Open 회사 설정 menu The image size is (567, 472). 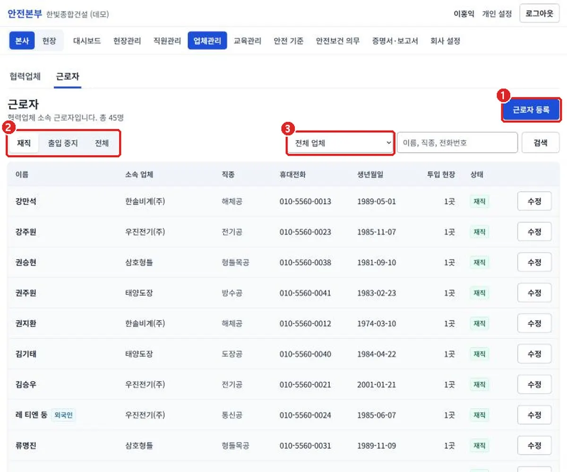coord(445,41)
